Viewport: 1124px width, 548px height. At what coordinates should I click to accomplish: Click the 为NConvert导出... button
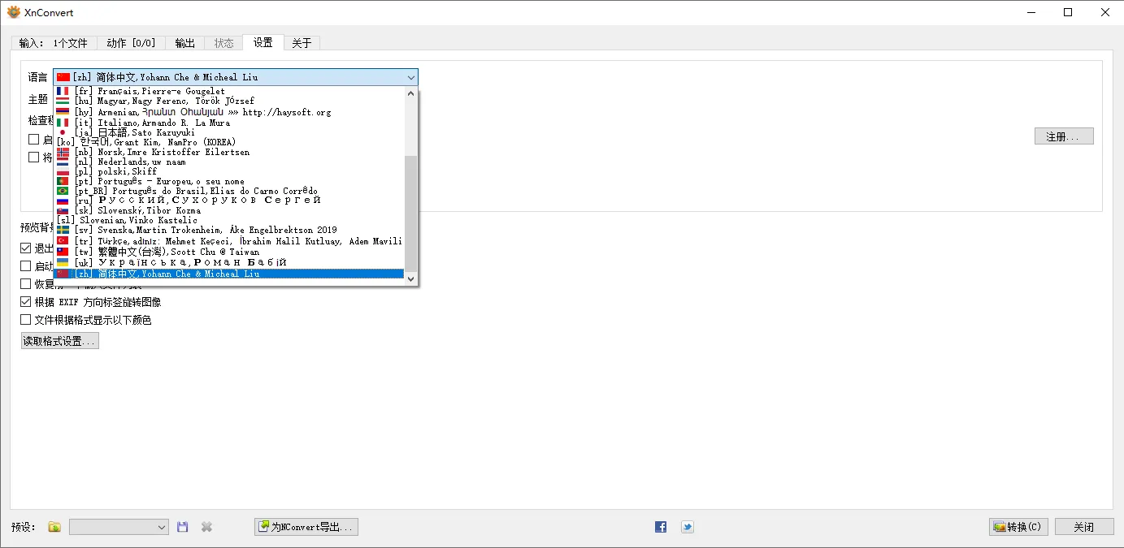(306, 527)
